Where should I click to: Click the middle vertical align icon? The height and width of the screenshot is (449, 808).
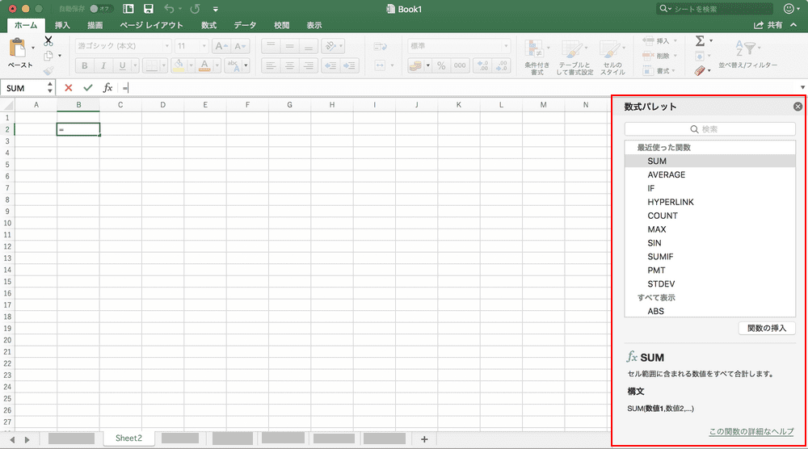pyautogui.click(x=289, y=46)
